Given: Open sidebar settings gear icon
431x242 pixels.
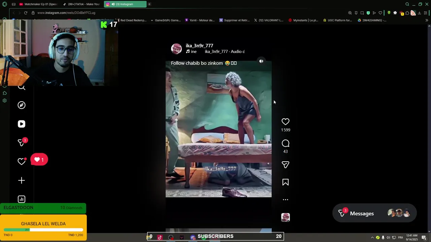Looking at the screenshot, I should 4,100.
